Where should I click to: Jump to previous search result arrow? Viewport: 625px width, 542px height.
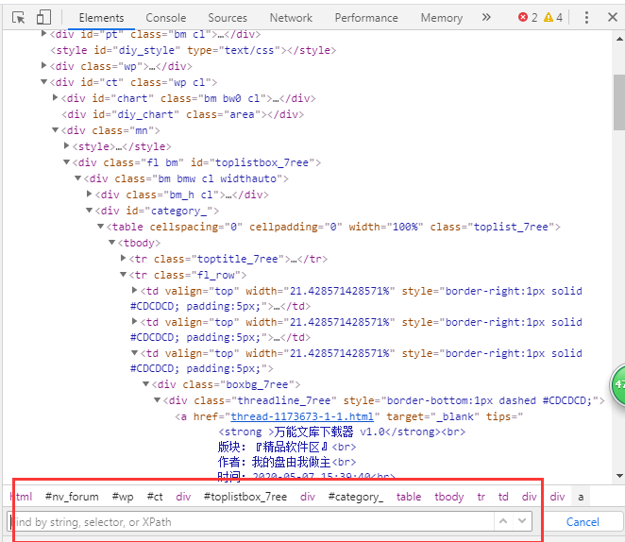[503, 521]
